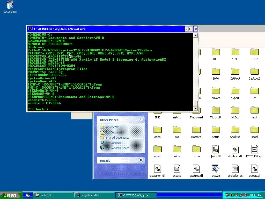The image size is (265, 199).
Task: Select the ias folder
Action: click(255, 93)
